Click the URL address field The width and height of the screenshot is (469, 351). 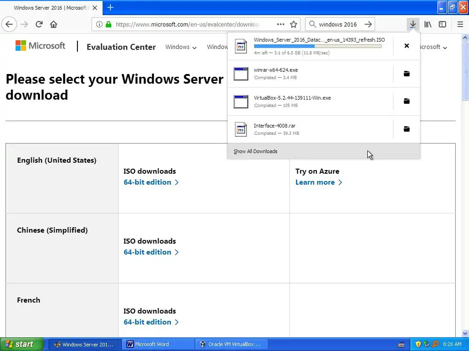tap(187, 24)
